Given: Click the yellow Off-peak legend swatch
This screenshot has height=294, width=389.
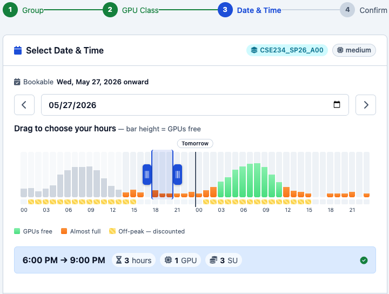Looking at the screenshot, I should click(112, 231).
